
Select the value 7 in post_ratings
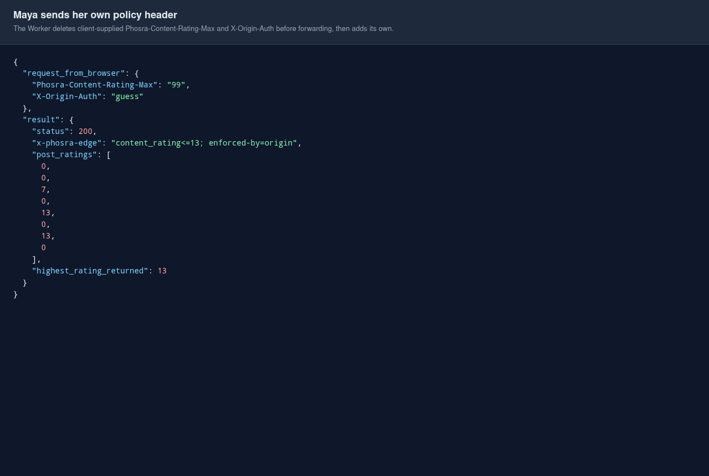pos(44,189)
